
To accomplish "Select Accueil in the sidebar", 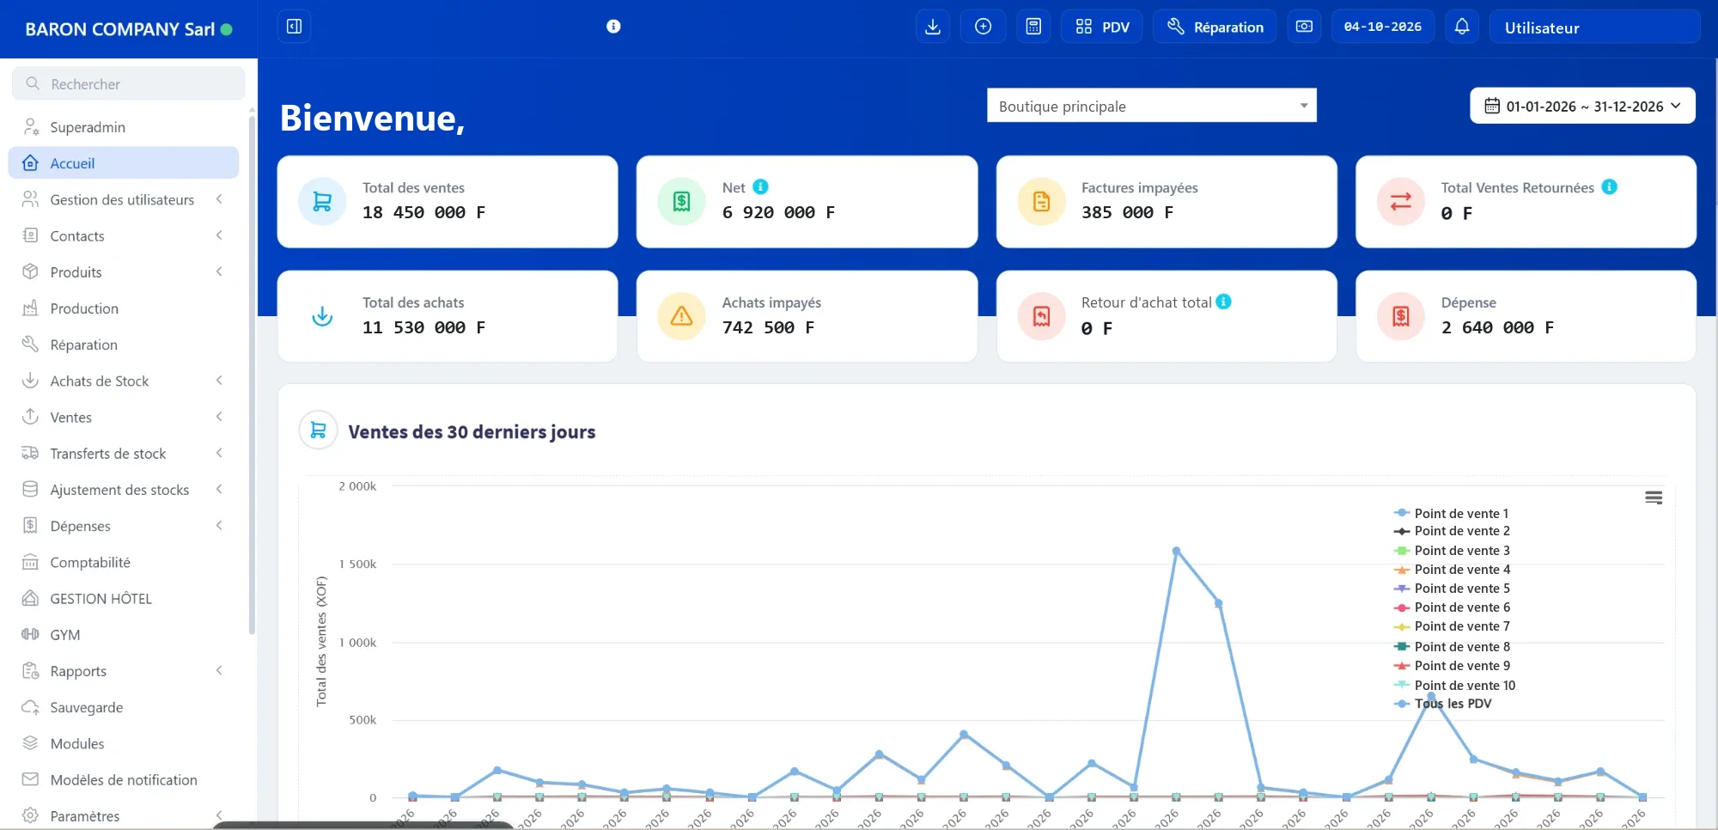I will coord(124,163).
